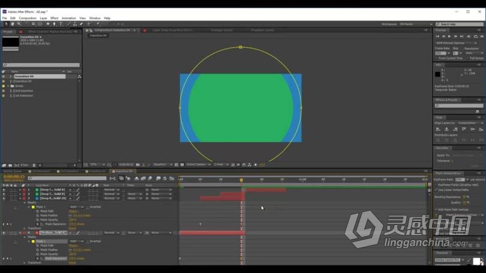The height and width of the screenshot is (273, 486).
Task: Toggle visibility of layer 1
Action: (4, 191)
